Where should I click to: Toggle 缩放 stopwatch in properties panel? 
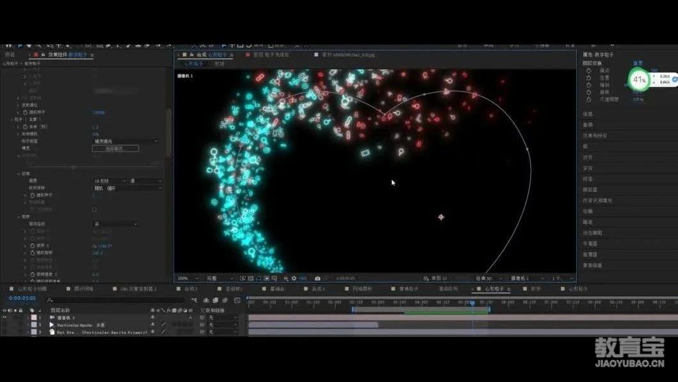pyautogui.click(x=588, y=85)
